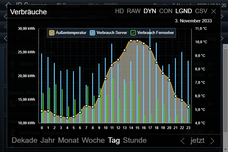
Task: Switch chart range to Jahr
Action: point(48,140)
